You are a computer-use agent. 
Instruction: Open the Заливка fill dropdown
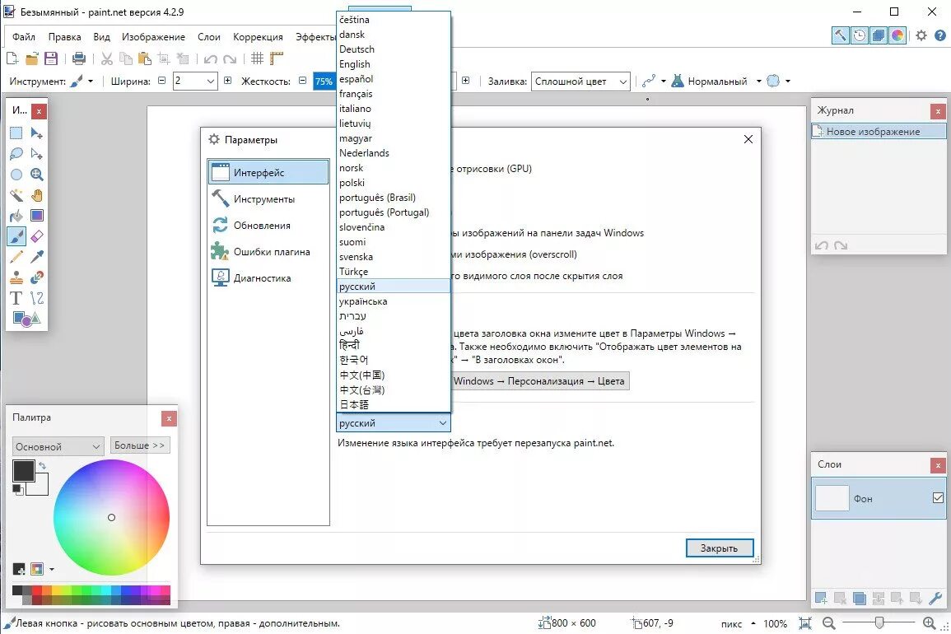[622, 82]
